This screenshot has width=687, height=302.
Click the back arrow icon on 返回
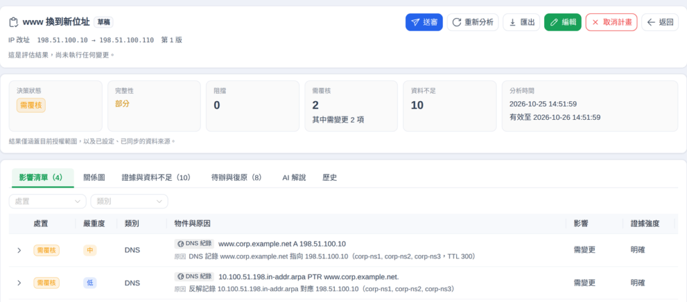[651, 22]
